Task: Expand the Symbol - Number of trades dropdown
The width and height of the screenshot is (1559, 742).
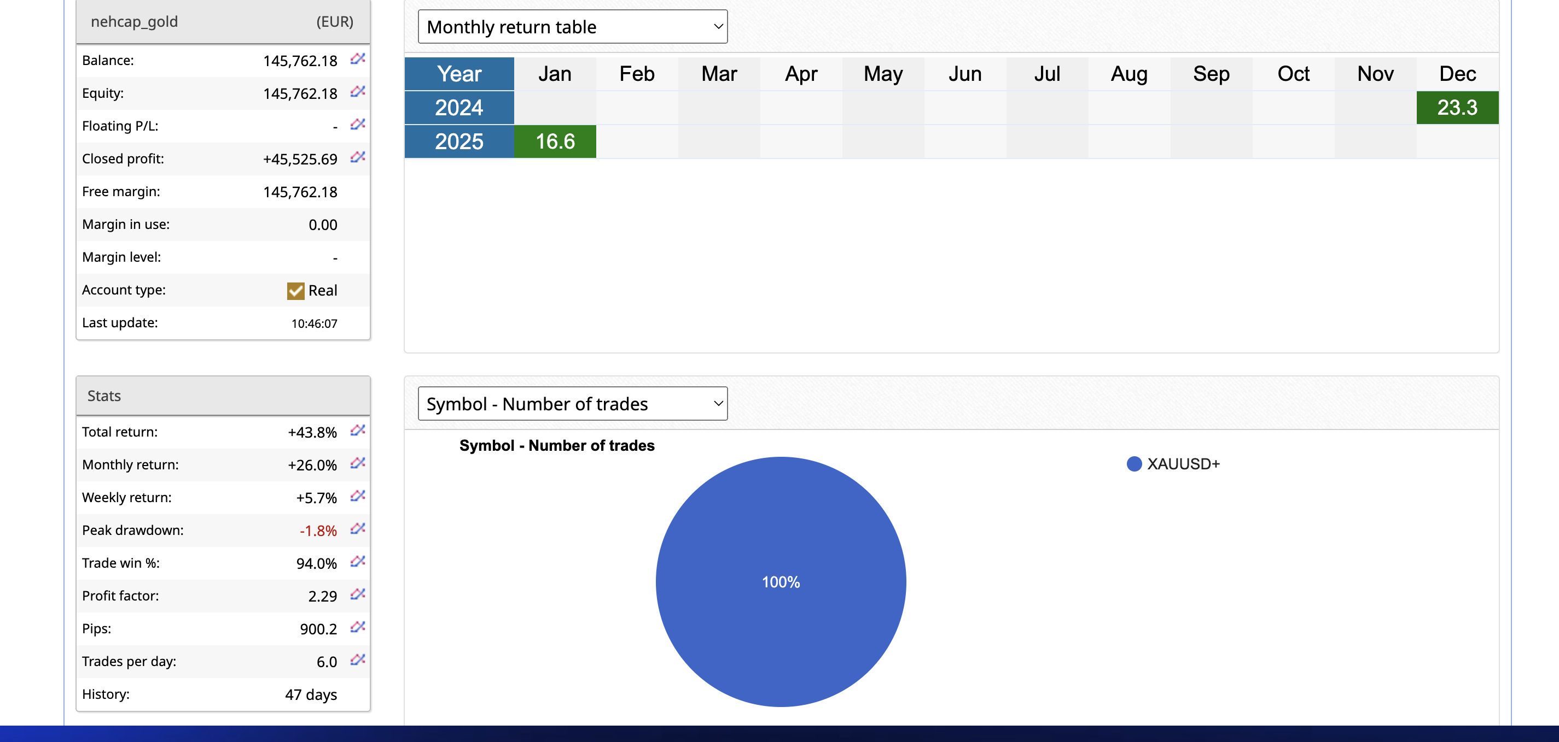Action: coord(572,403)
